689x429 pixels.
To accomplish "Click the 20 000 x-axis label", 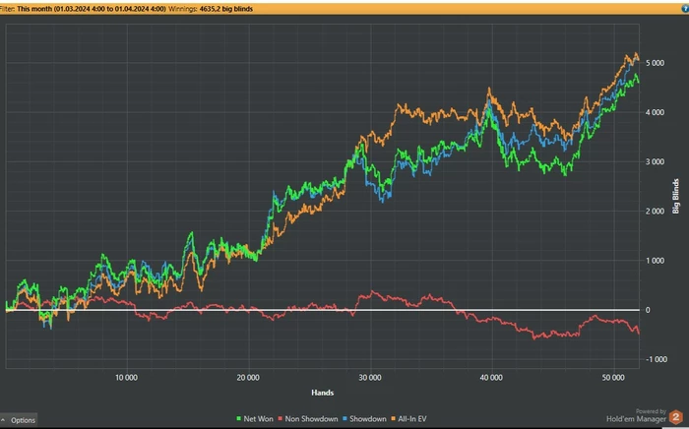I will (x=248, y=378).
